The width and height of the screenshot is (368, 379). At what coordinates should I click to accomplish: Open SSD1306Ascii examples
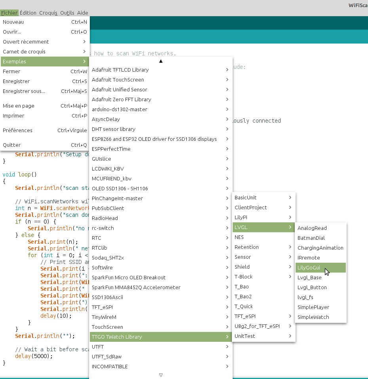click(161, 298)
